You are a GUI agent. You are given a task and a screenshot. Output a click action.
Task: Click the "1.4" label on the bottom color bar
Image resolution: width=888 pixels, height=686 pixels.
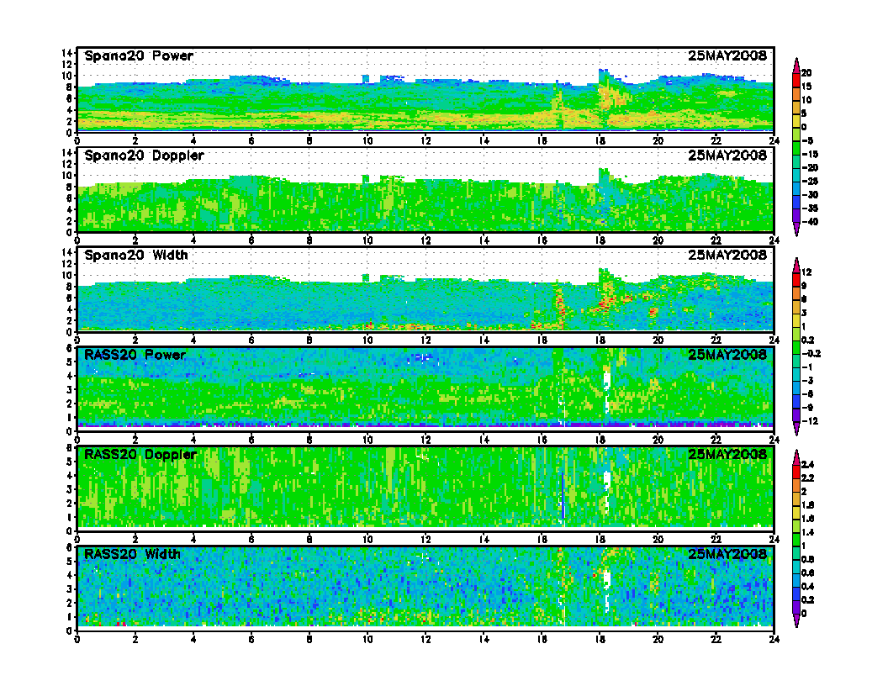coord(807,532)
